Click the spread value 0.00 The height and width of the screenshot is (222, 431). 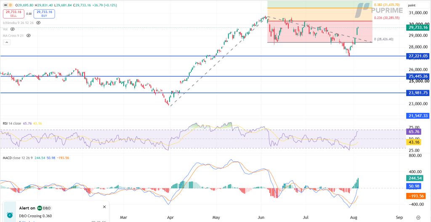[29, 13]
